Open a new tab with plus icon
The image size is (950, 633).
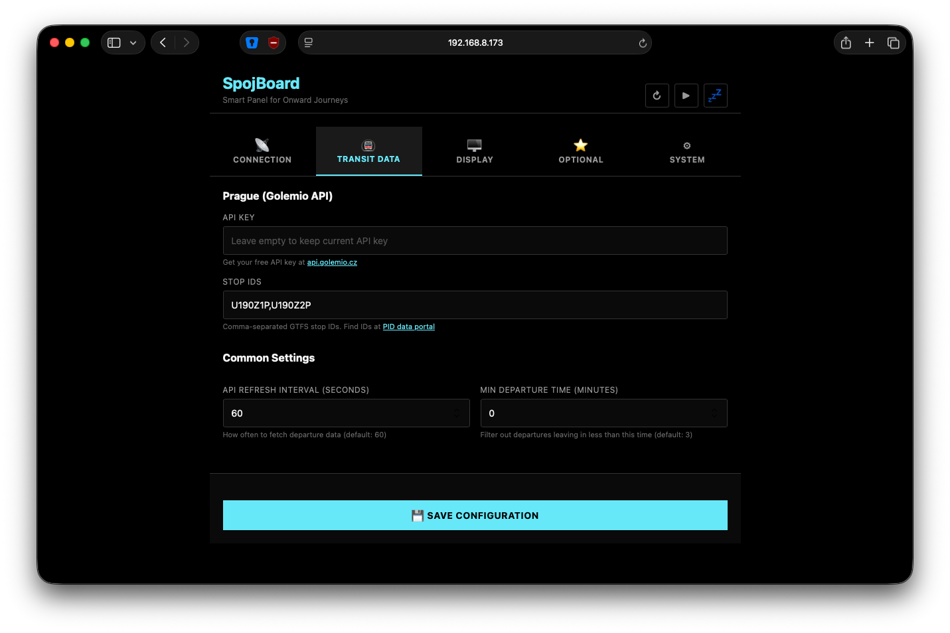coord(869,42)
